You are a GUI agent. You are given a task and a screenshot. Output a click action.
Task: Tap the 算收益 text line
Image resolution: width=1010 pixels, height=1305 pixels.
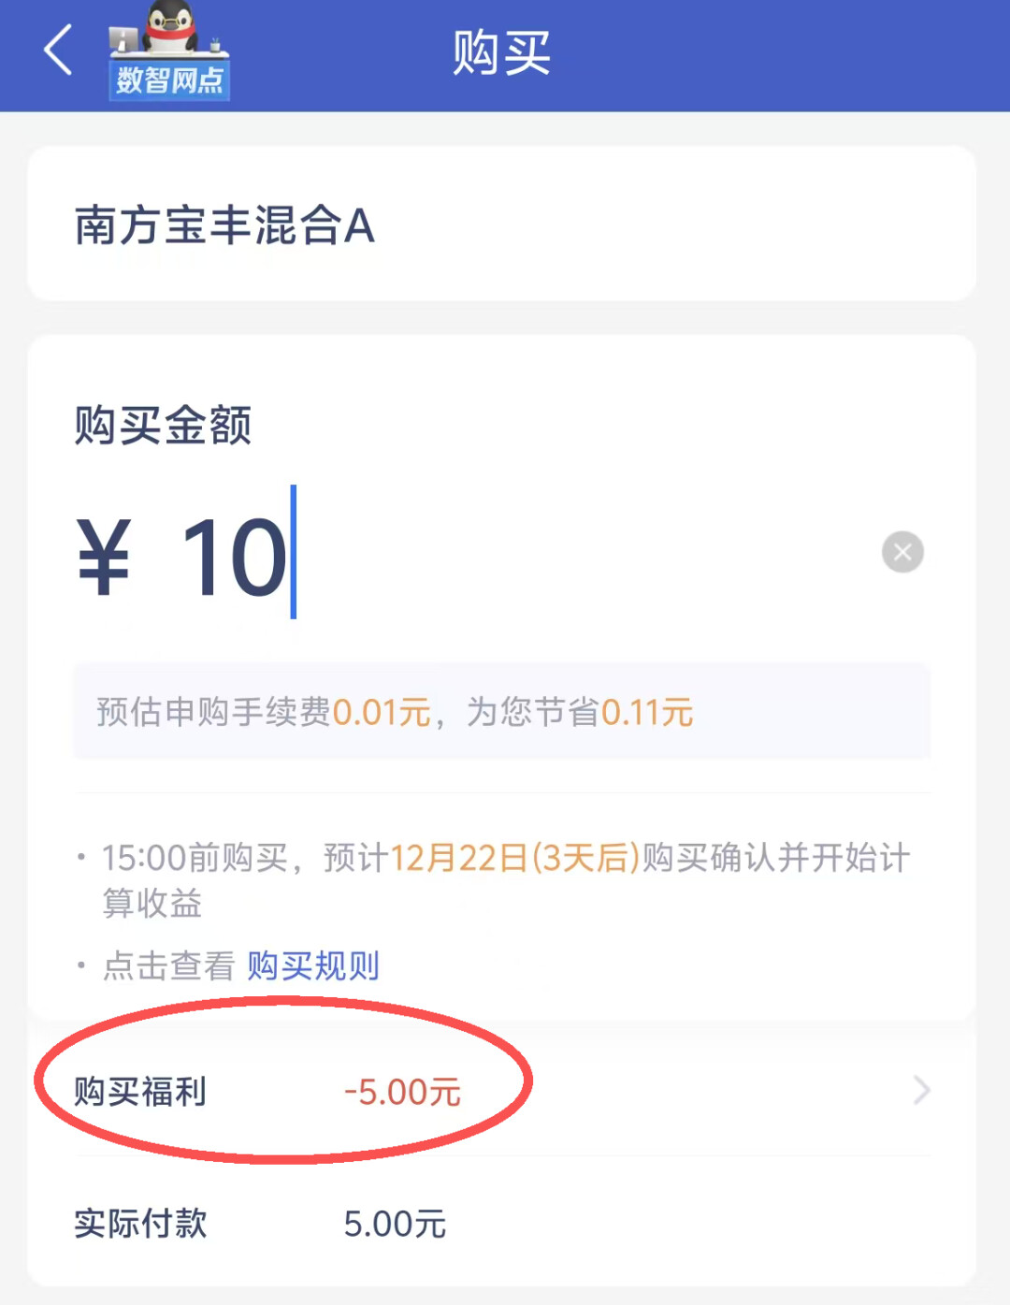pos(152,904)
